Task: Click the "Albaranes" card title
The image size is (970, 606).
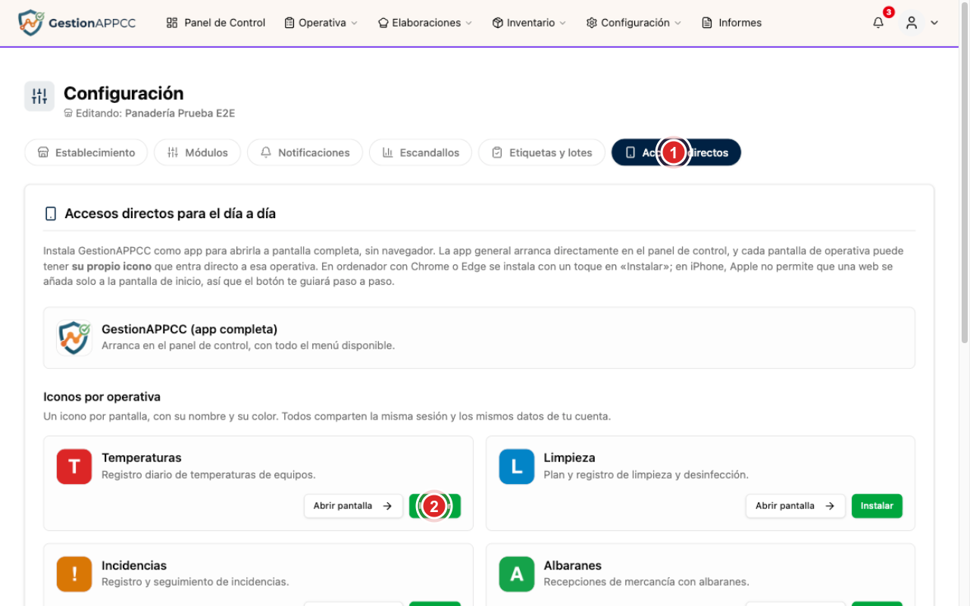Action: coord(573,565)
